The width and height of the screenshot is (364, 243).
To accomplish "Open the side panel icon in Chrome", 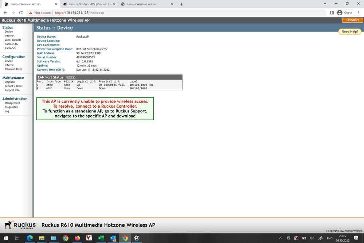I will point(332,12).
